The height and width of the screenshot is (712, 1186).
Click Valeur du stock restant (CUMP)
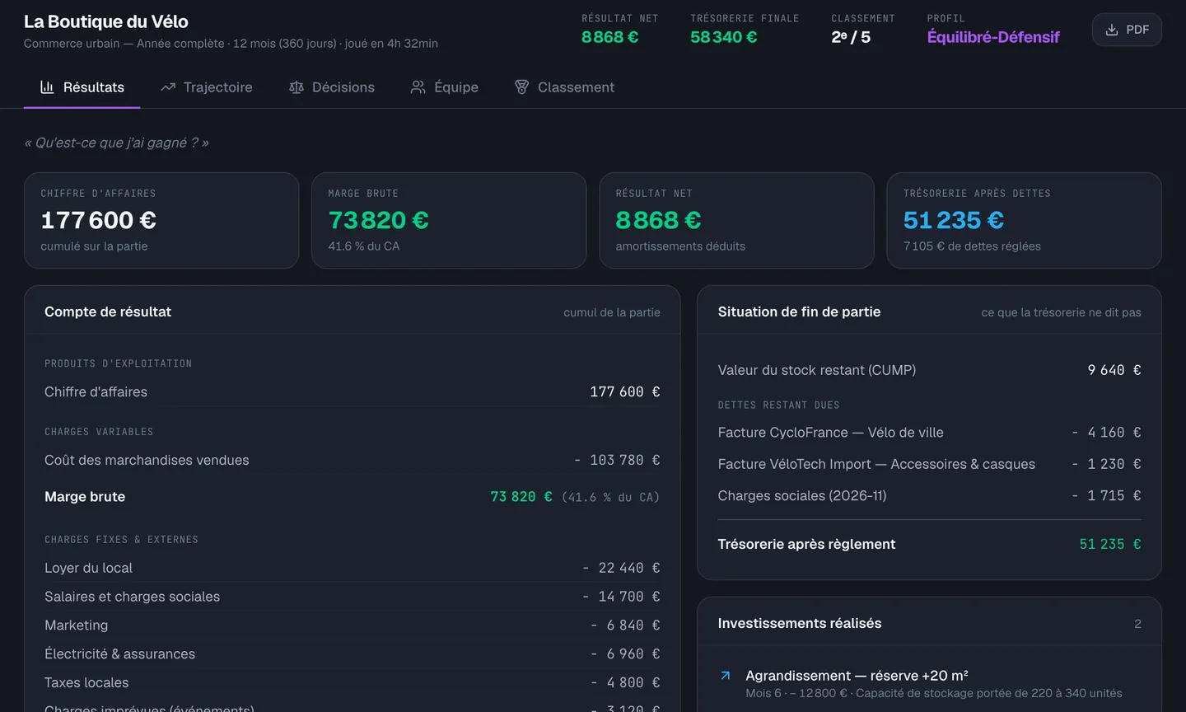[x=929, y=370]
